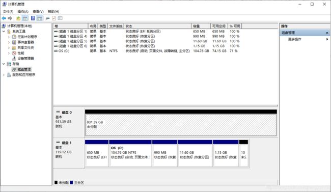331x192 pixels.
Task: Expand the 性能 node
Action: [x=9, y=53]
